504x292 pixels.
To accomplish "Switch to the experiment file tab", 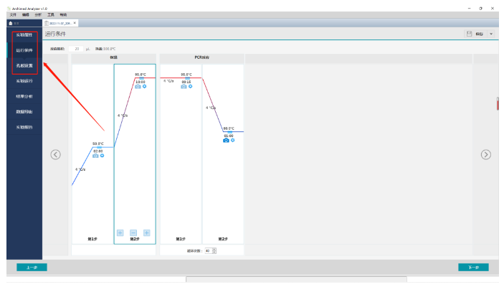I will coord(60,23).
